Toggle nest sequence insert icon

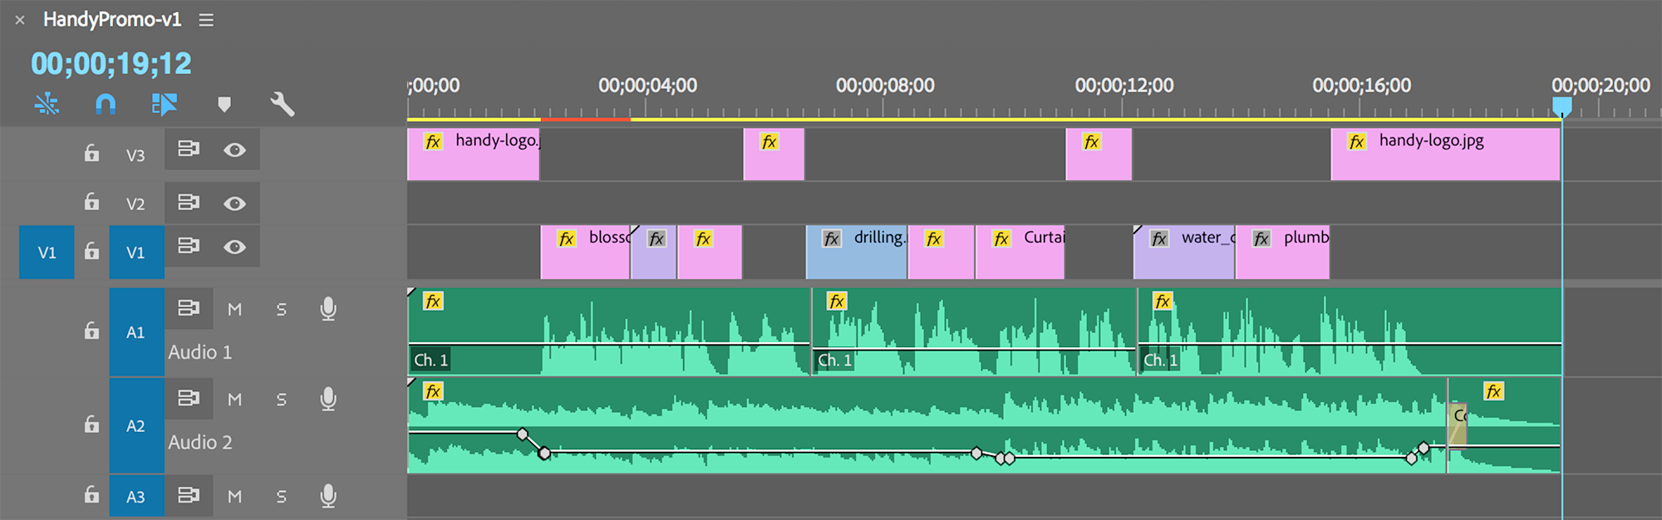click(x=47, y=104)
